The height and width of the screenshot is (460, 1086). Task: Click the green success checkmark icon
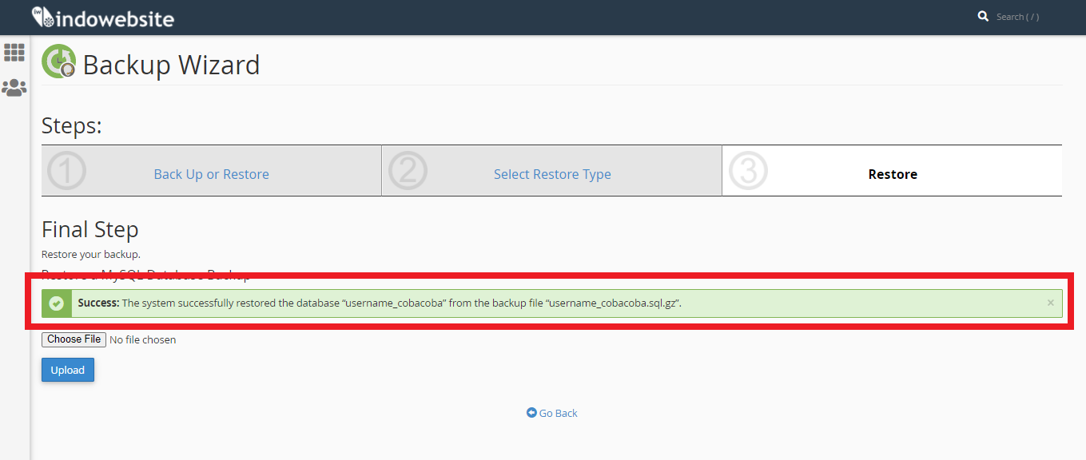(56, 303)
